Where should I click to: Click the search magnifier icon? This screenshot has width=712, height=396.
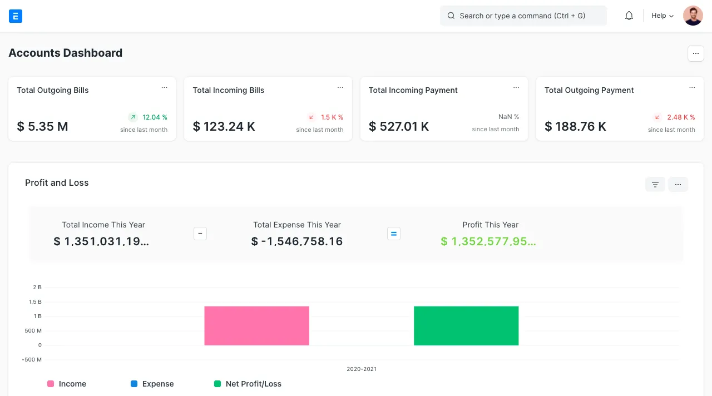[x=451, y=16]
